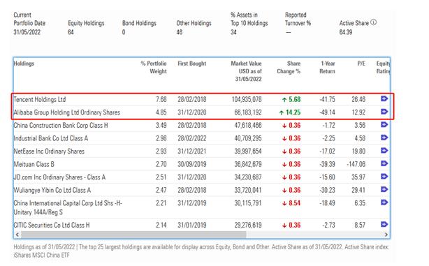Image resolution: width=429 pixels, height=266 pixels.
Task: Click the horizontal scrollbar thumb
Action: (133, 235)
